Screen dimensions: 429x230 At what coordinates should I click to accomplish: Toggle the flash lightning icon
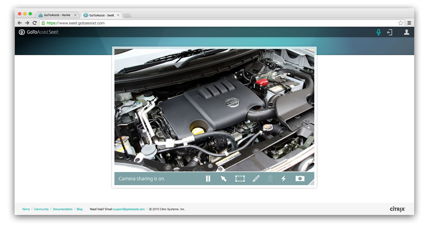tap(283, 179)
